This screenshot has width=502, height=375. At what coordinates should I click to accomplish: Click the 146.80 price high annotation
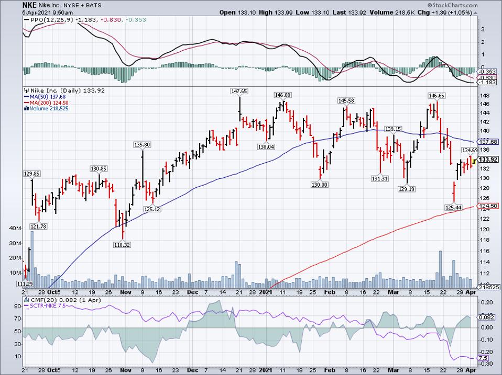[x=282, y=95]
